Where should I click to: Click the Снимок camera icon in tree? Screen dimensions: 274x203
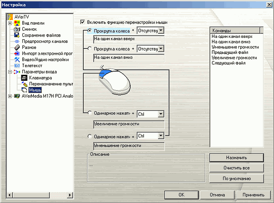click(x=17, y=29)
